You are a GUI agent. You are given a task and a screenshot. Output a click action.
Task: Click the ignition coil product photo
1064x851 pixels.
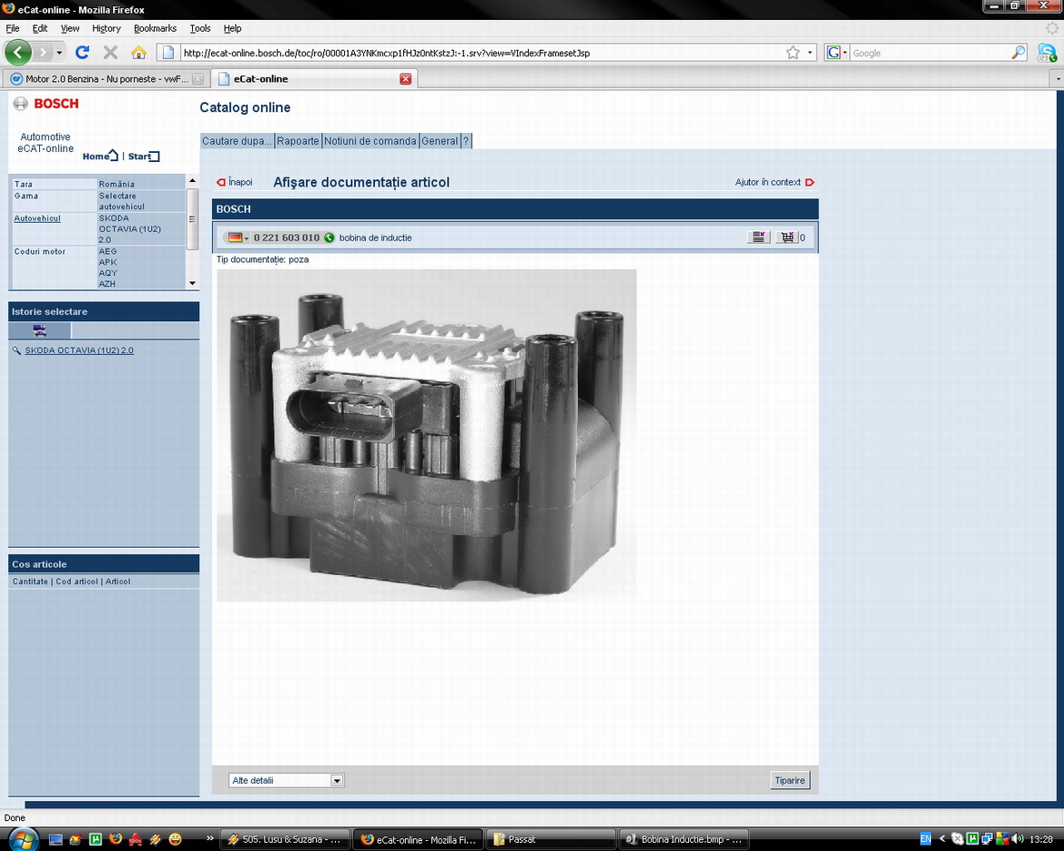pos(426,435)
